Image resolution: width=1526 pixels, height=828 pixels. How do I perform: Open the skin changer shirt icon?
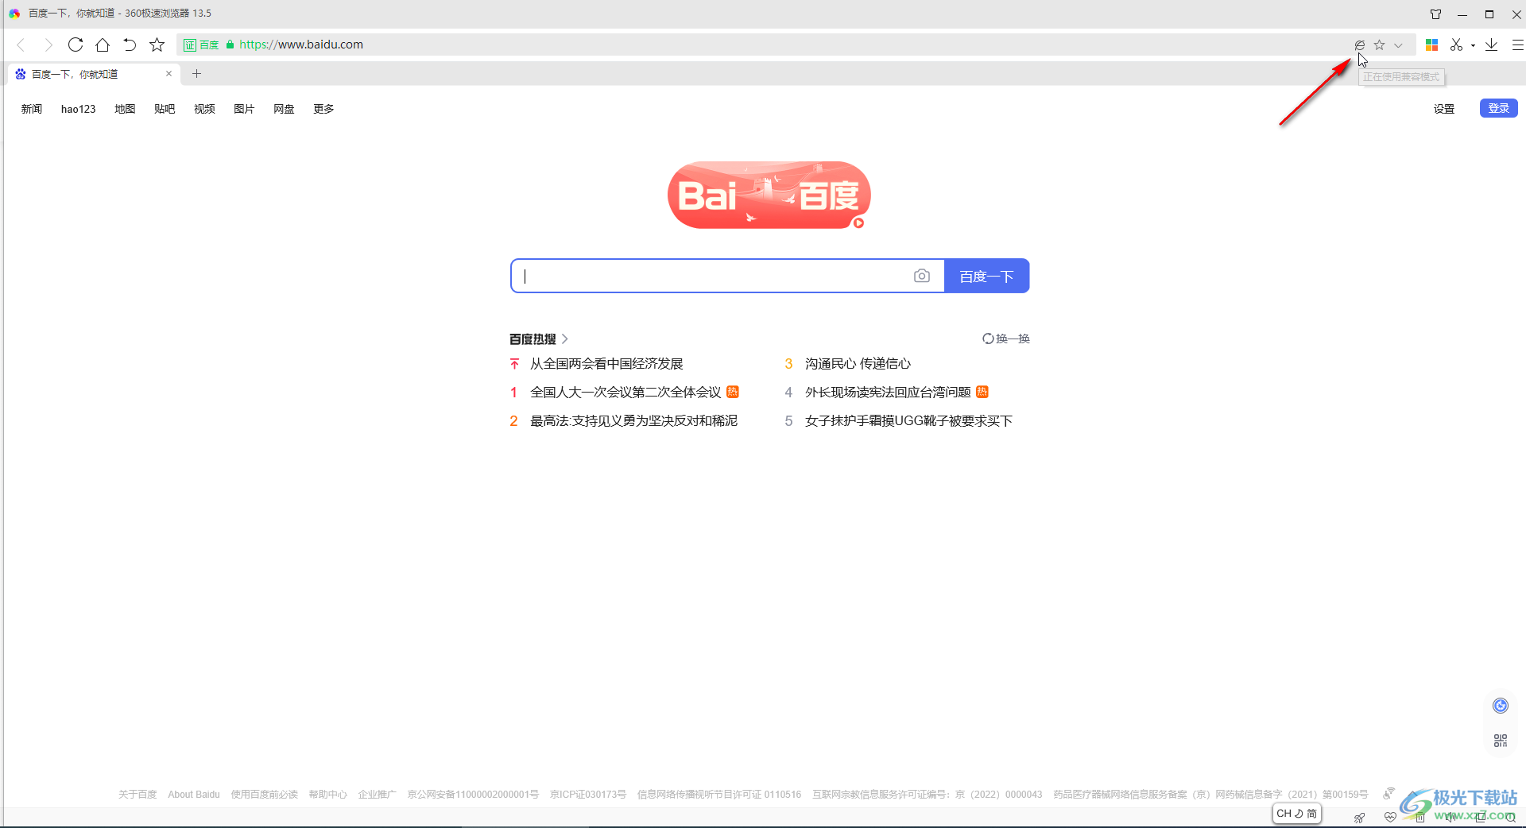click(x=1435, y=14)
